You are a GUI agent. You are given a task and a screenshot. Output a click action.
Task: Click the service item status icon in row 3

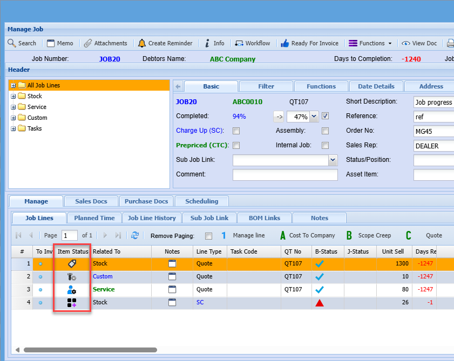pyautogui.click(x=71, y=290)
